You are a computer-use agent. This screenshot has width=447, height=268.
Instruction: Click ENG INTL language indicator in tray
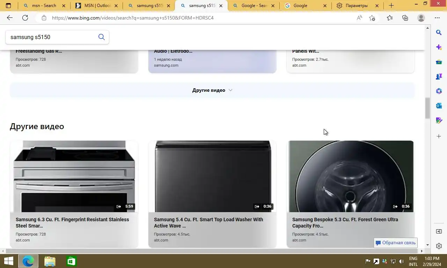(413, 261)
